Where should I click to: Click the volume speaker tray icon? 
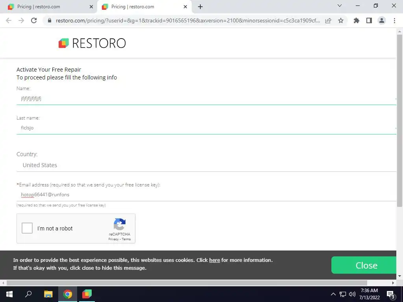coord(352,294)
